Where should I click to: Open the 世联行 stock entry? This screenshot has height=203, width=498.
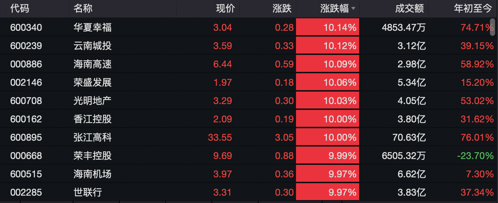tap(88, 192)
